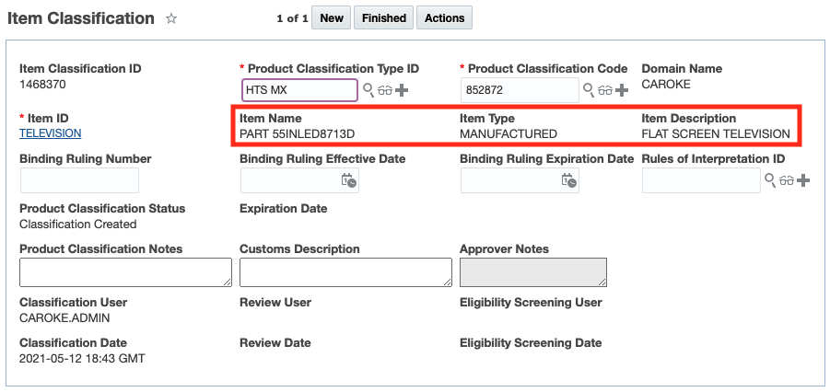Click the favorite star next to Item Classification
This screenshot has height=392, width=830.
[x=170, y=18]
